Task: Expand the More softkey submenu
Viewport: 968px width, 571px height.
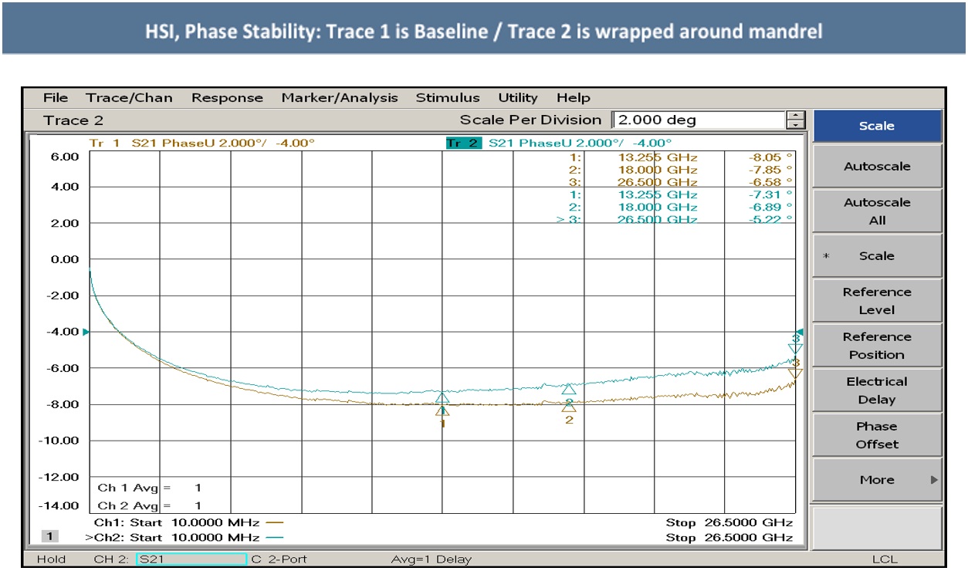Action: coord(877,480)
